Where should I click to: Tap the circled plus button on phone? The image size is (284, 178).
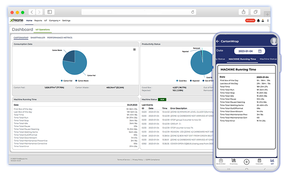click(246, 162)
